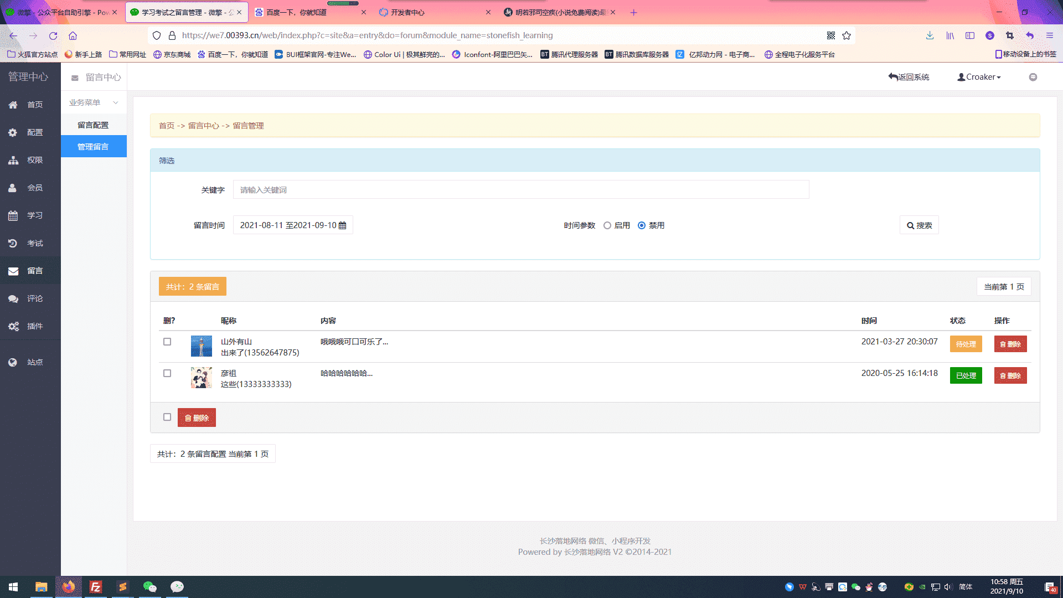Open the 京东商城 bookmark
This screenshot has height=598, width=1063.
tap(172, 54)
